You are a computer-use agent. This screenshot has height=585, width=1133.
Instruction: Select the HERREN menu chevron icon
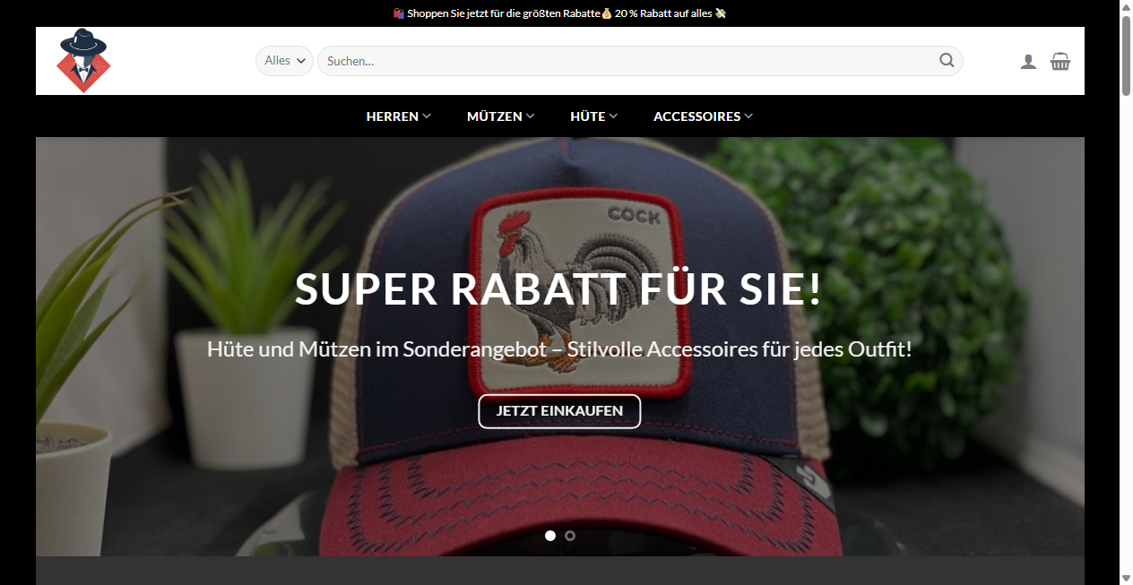[428, 116]
